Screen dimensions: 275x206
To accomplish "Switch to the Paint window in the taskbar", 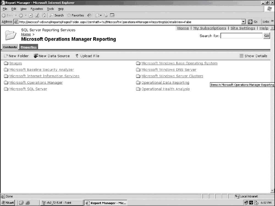I will point(59,203).
